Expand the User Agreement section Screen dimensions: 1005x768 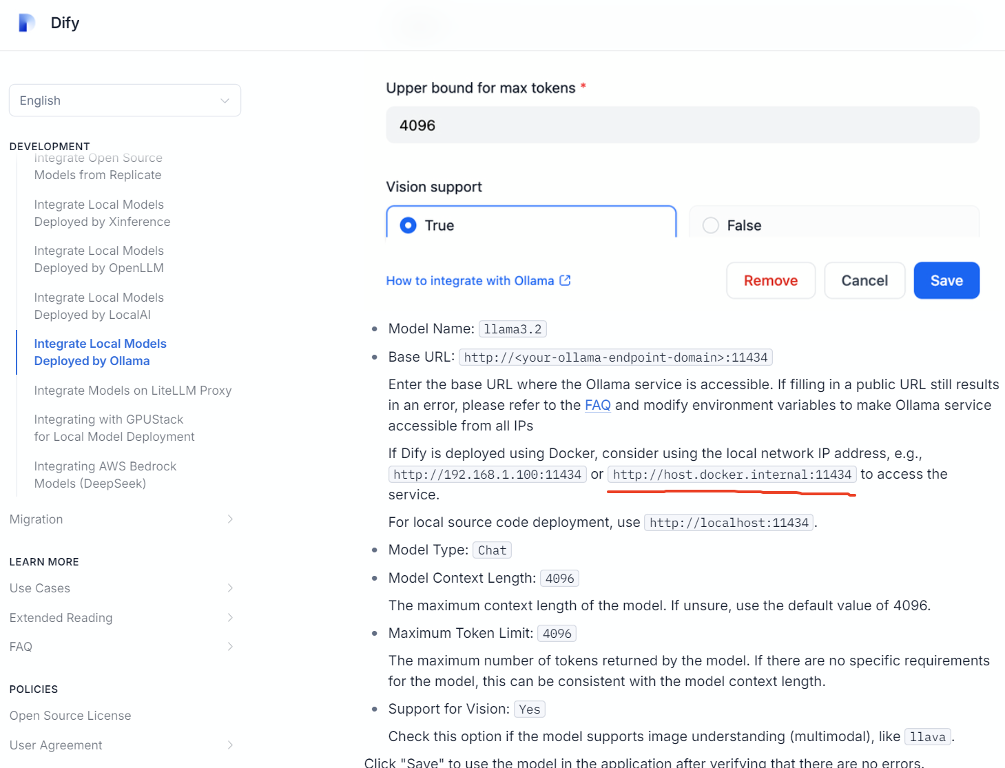coord(230,745)
